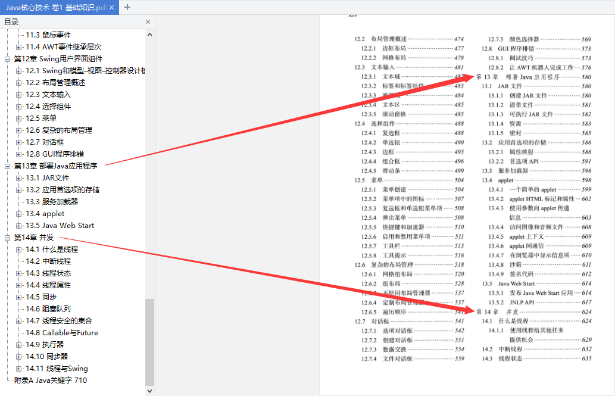Expand 14.3 线程状态 node
615x396 pixels.
pyautogui.click(x=18, y=273)
